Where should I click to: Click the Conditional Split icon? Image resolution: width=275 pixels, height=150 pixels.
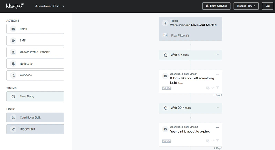[x=13, y=117]
